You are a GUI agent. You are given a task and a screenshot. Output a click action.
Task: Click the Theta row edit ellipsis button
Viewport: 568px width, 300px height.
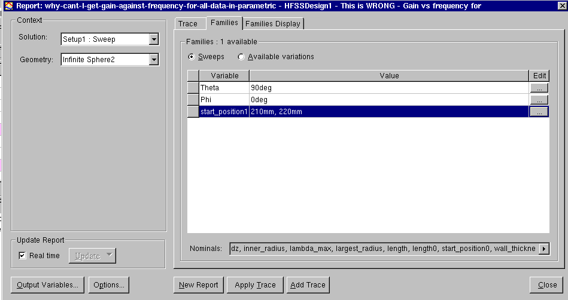pyautogui.click(x=539, y=88)
